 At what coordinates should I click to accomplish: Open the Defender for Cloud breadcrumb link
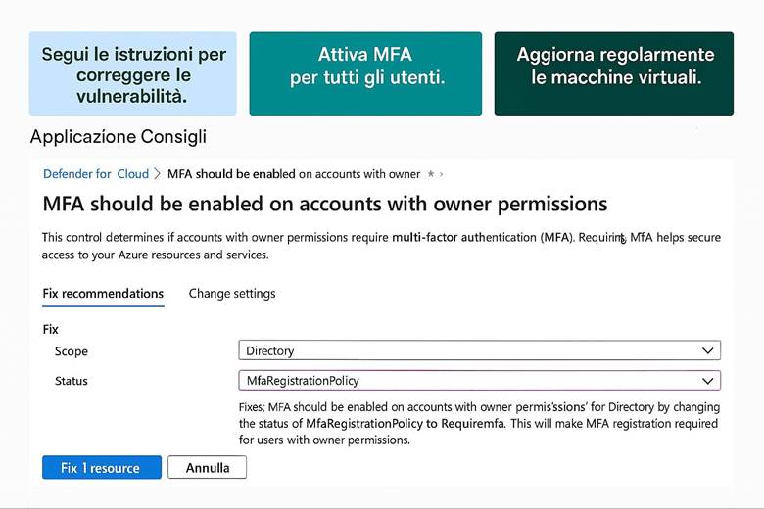95,174
